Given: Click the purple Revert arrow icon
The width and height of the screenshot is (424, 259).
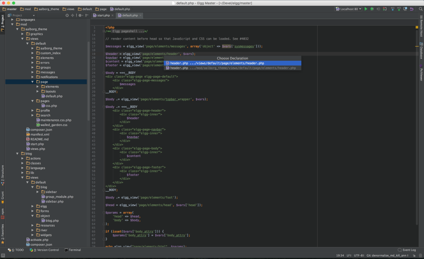Looking at the screenshot, I should [x=412, y=9].
